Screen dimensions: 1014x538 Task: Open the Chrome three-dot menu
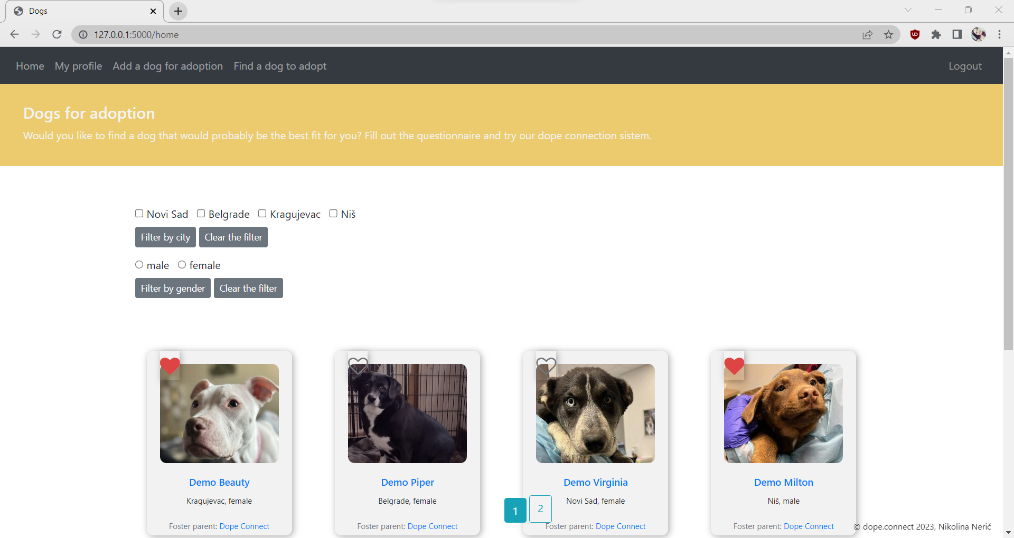(x=999, y=34)
